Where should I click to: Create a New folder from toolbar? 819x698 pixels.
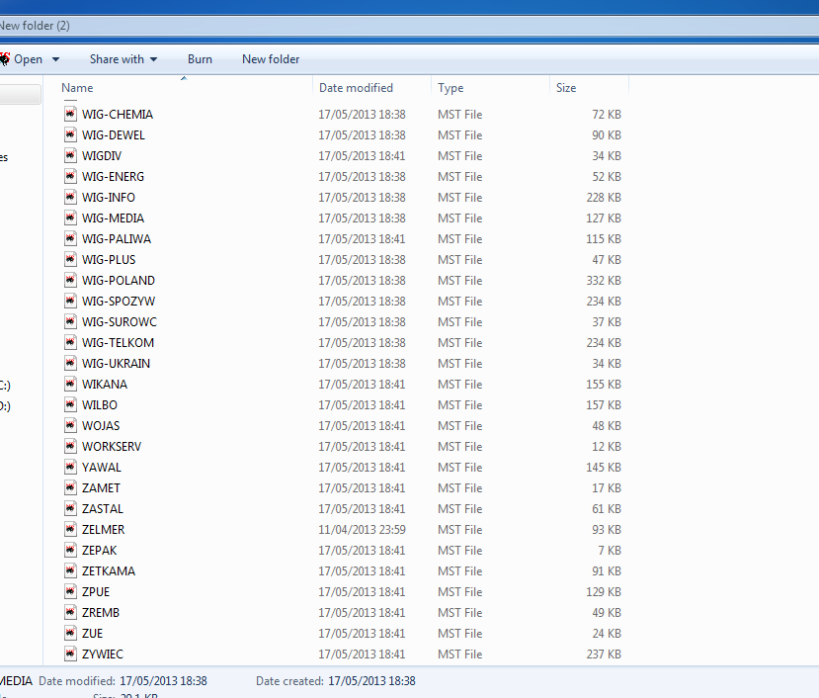271,59
